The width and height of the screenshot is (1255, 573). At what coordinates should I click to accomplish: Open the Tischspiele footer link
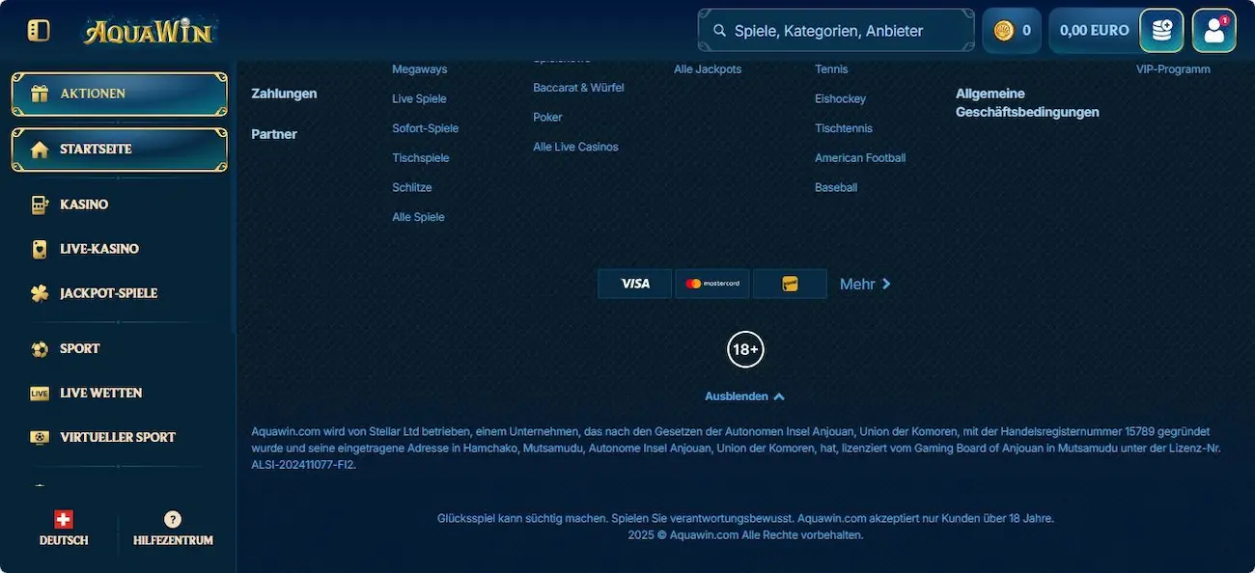[x=421, y=157]
